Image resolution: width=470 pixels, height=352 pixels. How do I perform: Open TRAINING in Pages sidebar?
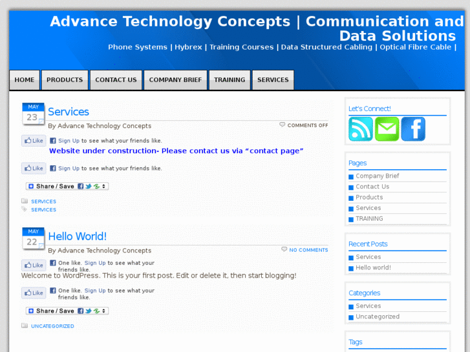369,219
